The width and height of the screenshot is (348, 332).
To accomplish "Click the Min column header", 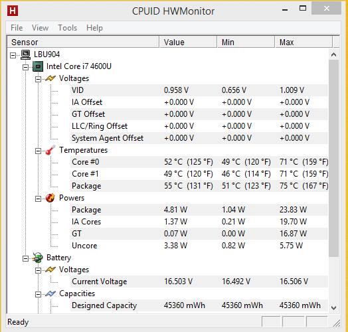I will 246,42.
